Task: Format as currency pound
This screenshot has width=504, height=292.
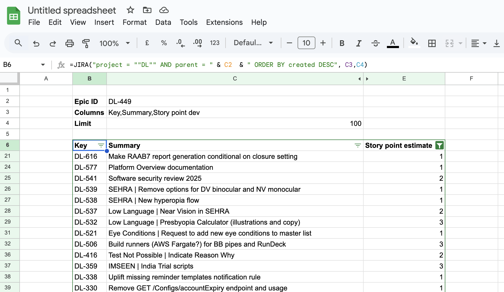Action: (x=147, y=43)
